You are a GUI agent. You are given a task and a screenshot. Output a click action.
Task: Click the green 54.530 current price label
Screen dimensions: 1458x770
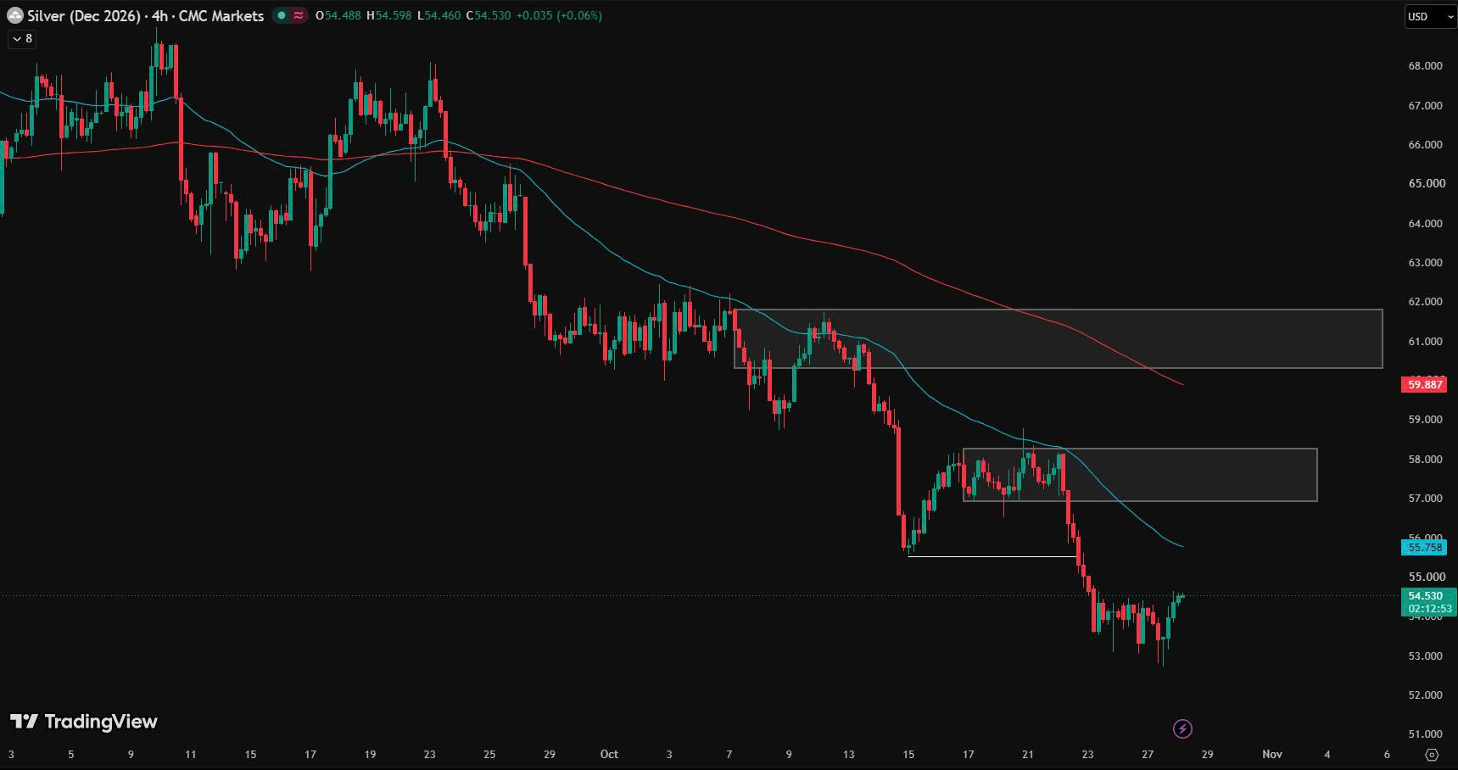click(x=1429, y=602)
